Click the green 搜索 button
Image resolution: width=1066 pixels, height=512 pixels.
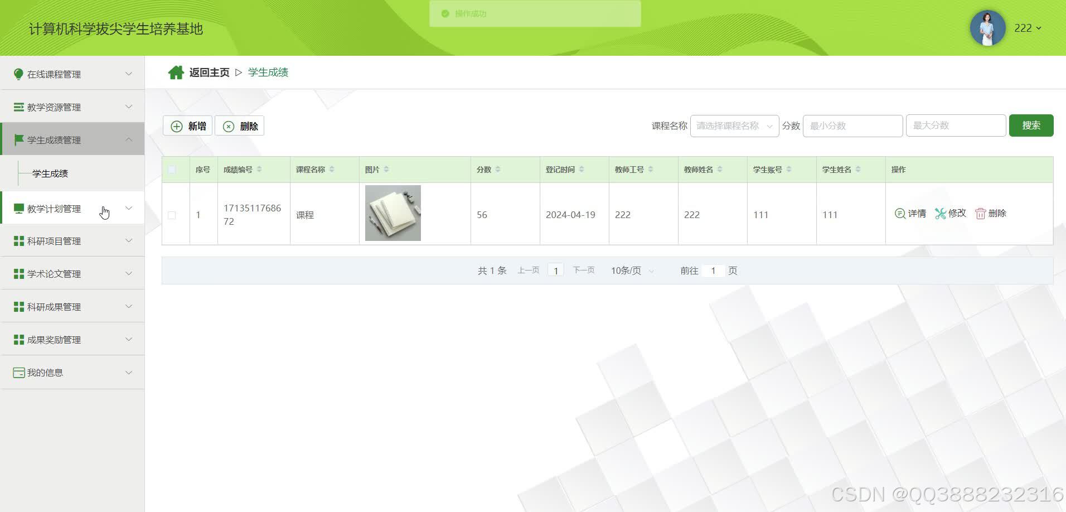coord(1031,125)
